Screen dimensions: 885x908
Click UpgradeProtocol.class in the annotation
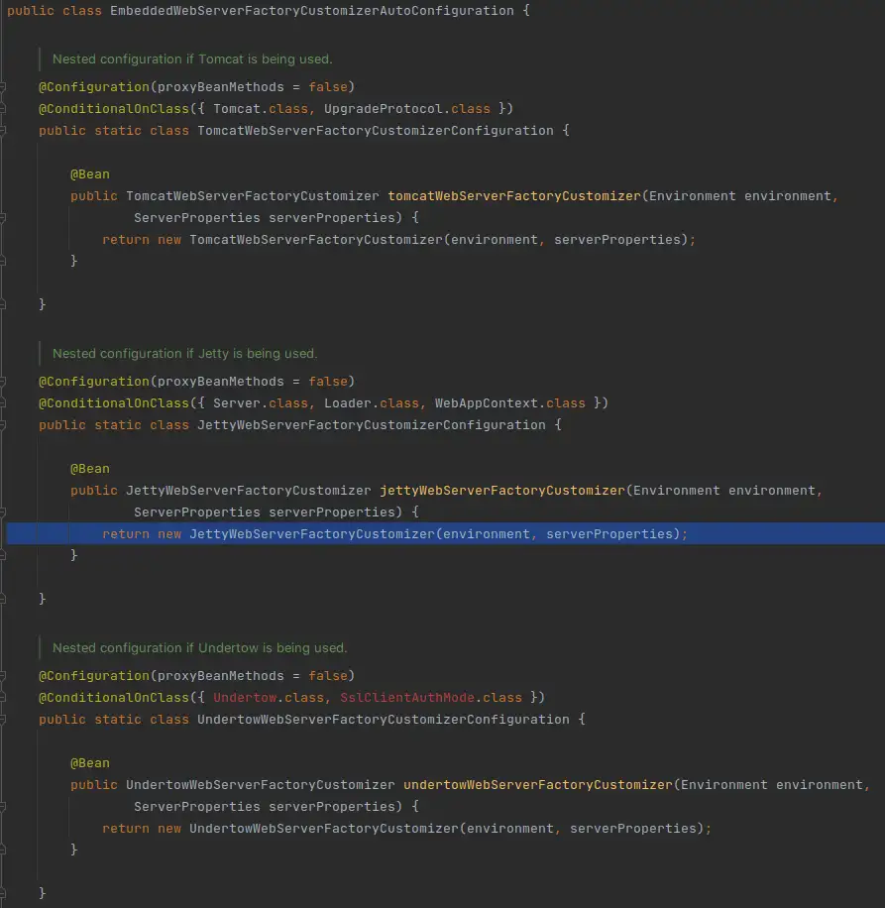(407, 109)
